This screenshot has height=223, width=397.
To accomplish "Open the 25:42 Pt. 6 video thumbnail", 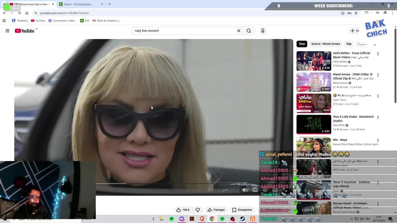I will (314, 103).
